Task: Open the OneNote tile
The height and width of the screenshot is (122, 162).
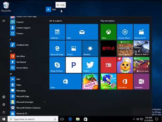Action: click(141, 82)
